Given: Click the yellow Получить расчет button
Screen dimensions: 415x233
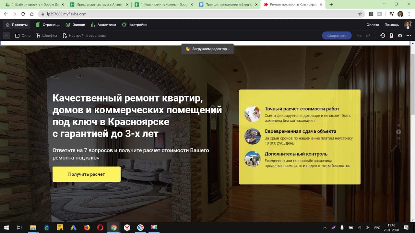Looking at the screenshot, I should tap(87, 174).
